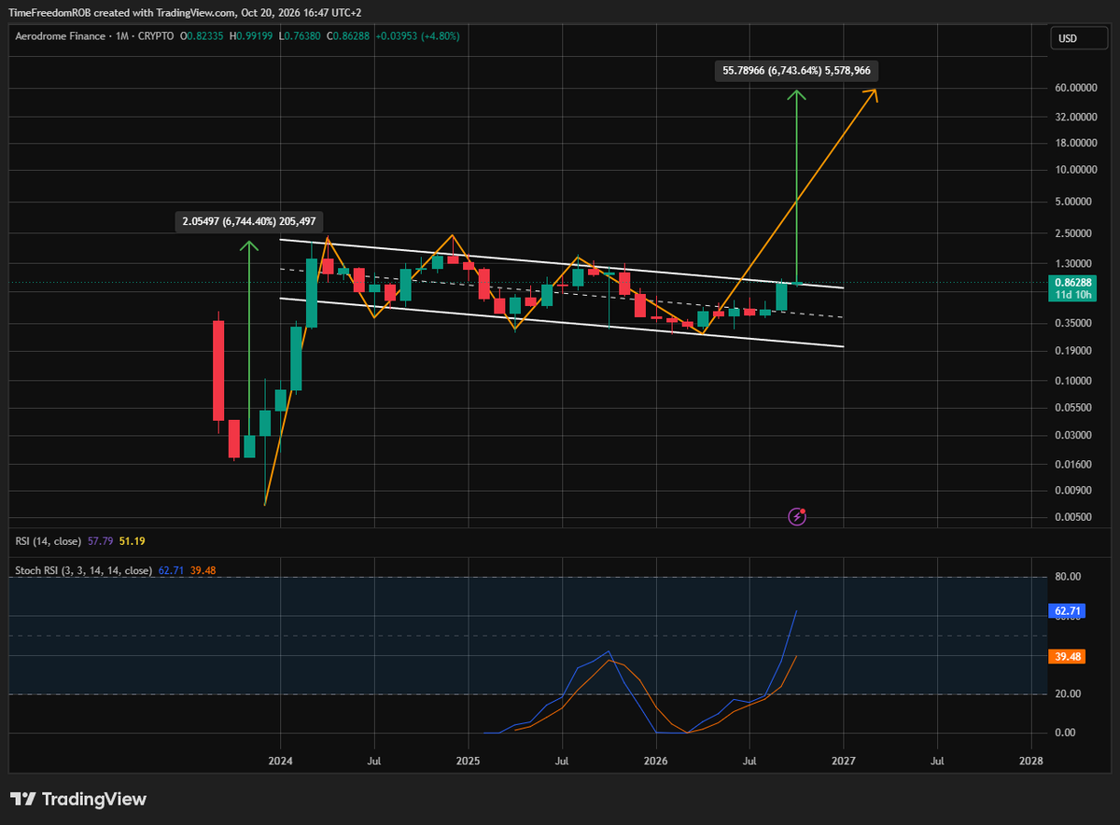1120x825 pixels.
Task: Click the 20.00 Stoch RSI axis label
Action: 1067,693
